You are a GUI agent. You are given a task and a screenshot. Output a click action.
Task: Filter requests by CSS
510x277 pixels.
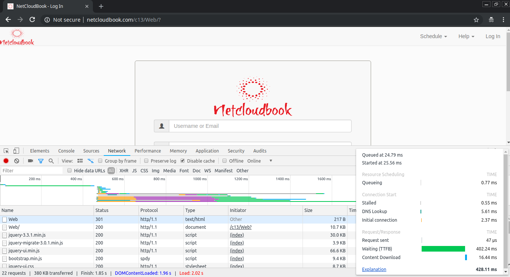(x=144, y=170)
